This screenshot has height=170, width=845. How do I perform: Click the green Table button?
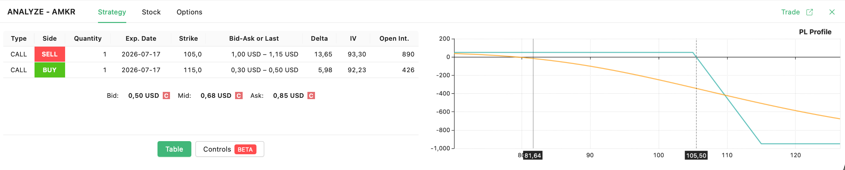click(x=174, y=149)
